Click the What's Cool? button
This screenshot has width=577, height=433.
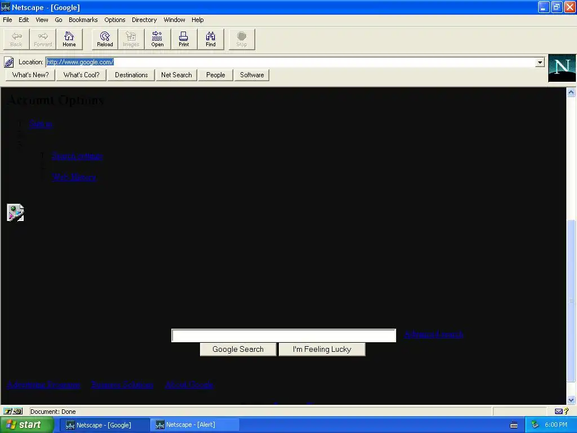point(81,75)
